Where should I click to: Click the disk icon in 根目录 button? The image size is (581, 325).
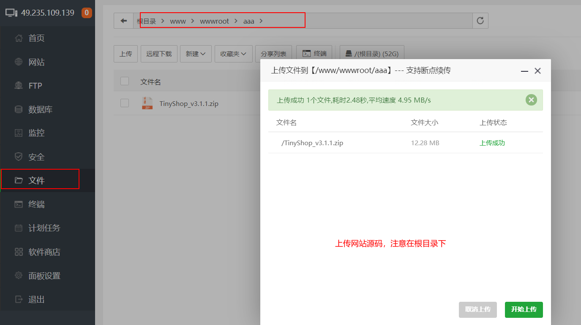349,54
